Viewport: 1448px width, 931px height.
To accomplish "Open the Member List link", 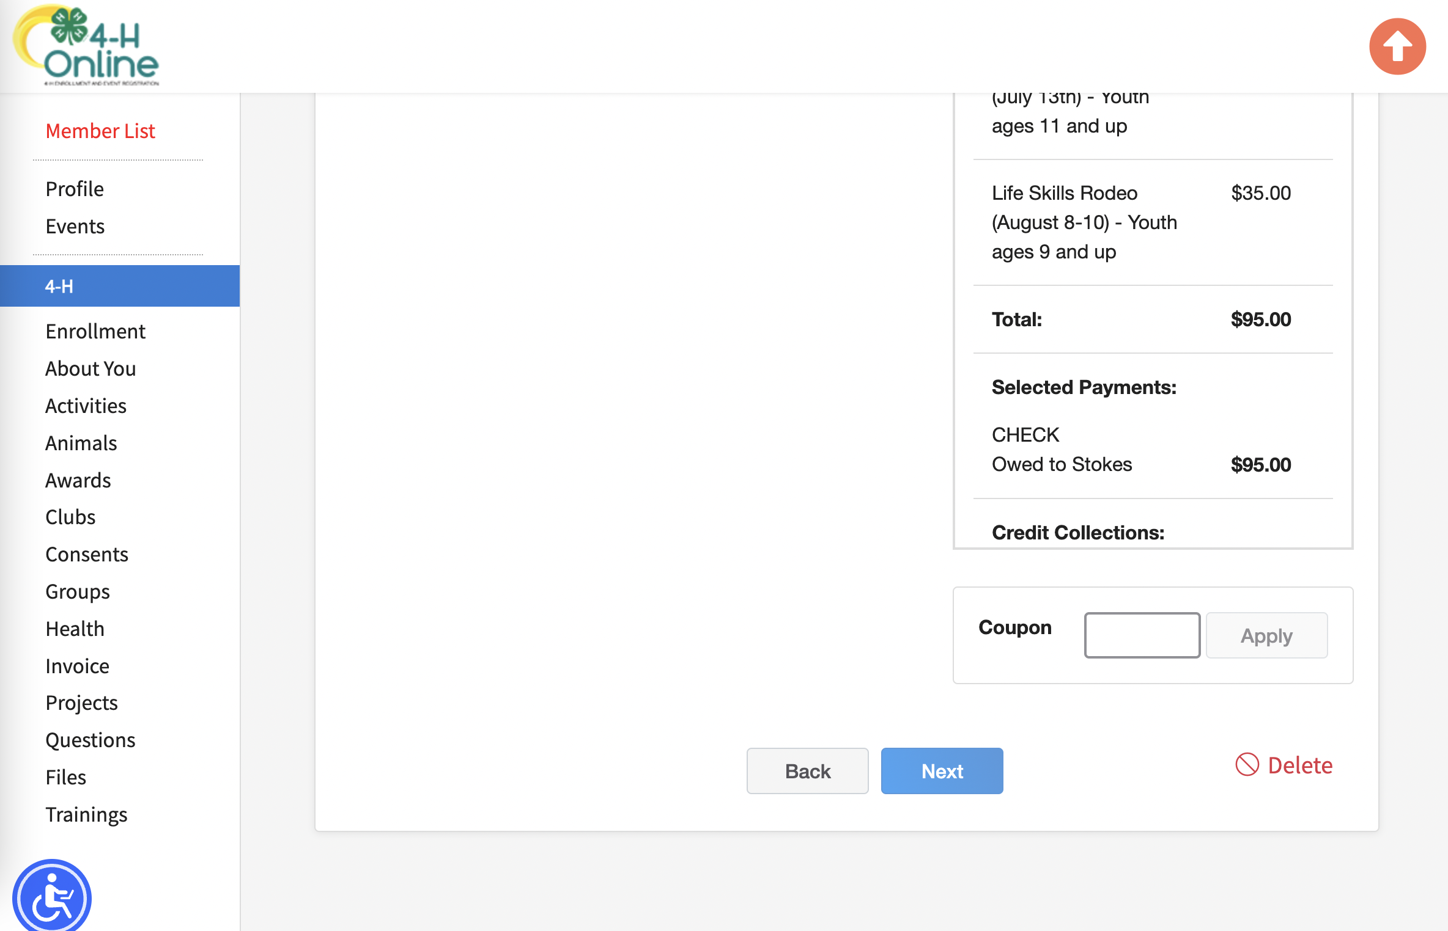I will (100, 131).
